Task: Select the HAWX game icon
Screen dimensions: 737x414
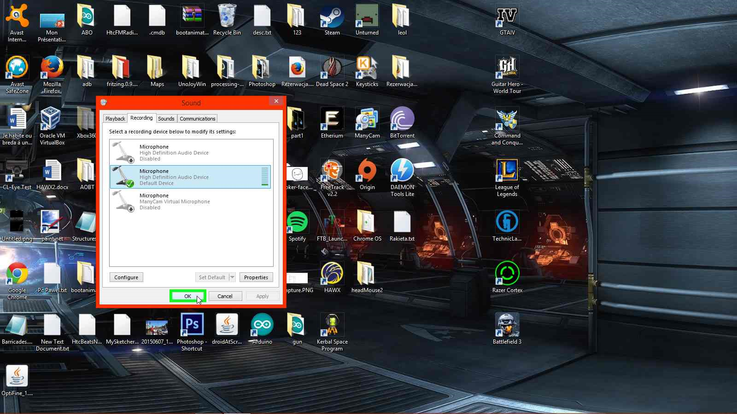Action: (x=332, y=277)
